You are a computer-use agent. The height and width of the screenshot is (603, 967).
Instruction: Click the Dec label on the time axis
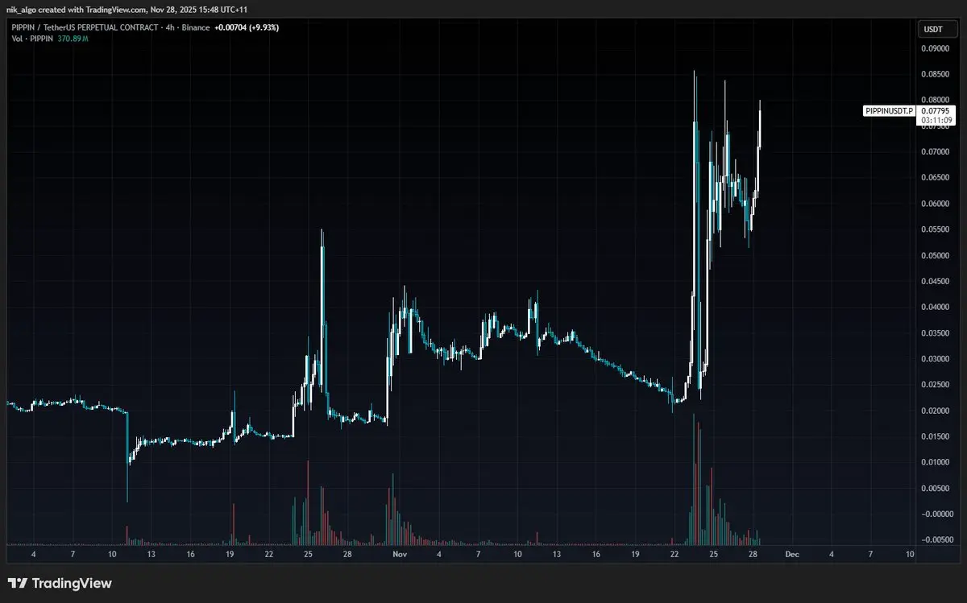pyautogui.click(x=792, y=554)
